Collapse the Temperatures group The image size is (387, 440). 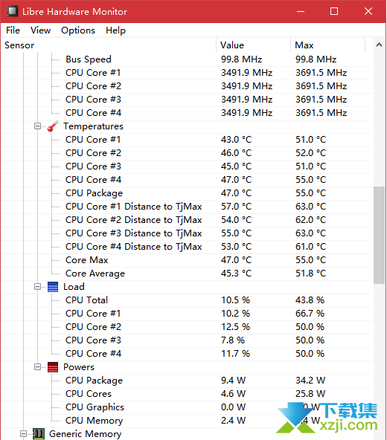(37, 126)
